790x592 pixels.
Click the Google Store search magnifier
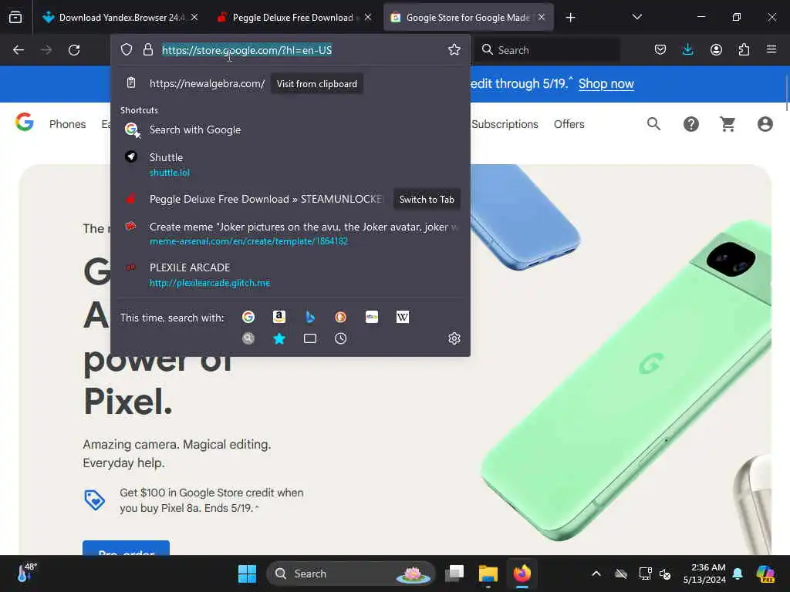pyautogui.click(x=653, y=124)
